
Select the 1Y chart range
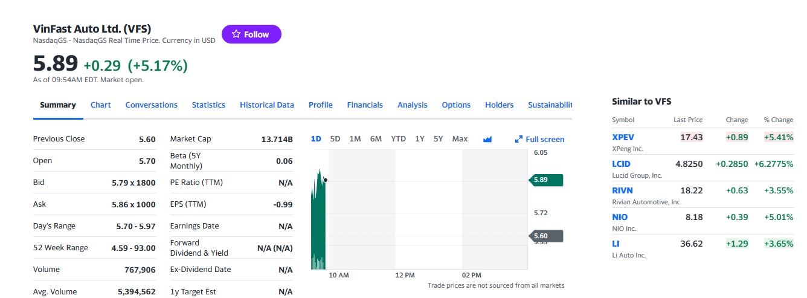420,139
